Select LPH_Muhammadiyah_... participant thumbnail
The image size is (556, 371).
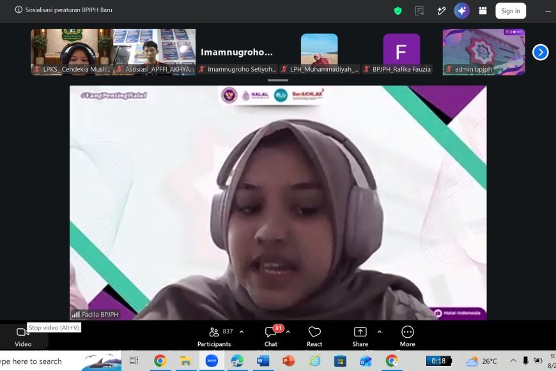click(319, 52)
